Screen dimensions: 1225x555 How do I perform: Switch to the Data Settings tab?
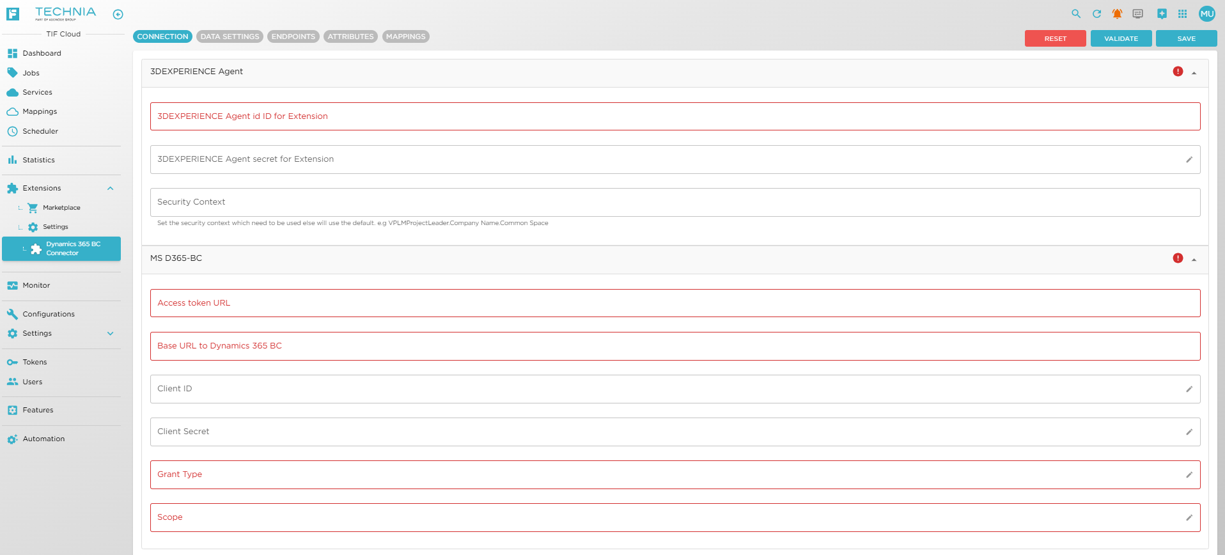(x=230, y=37)
